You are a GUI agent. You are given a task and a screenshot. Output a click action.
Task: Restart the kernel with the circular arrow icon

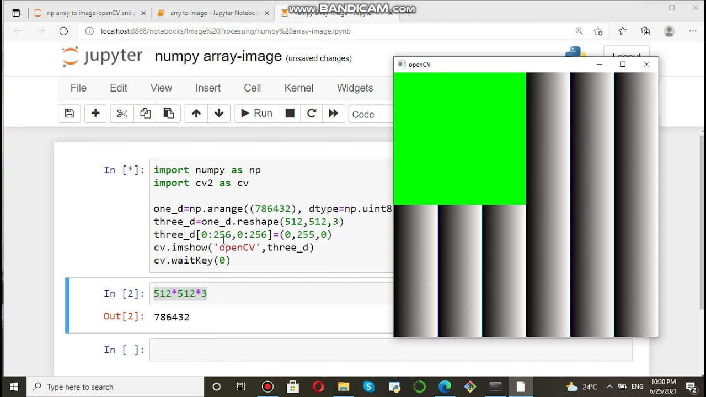[x=312, y=114]
